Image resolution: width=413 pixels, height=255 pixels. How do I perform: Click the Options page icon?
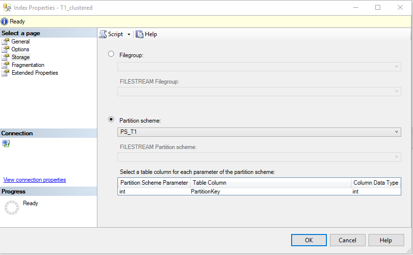(x=5, y=49)
